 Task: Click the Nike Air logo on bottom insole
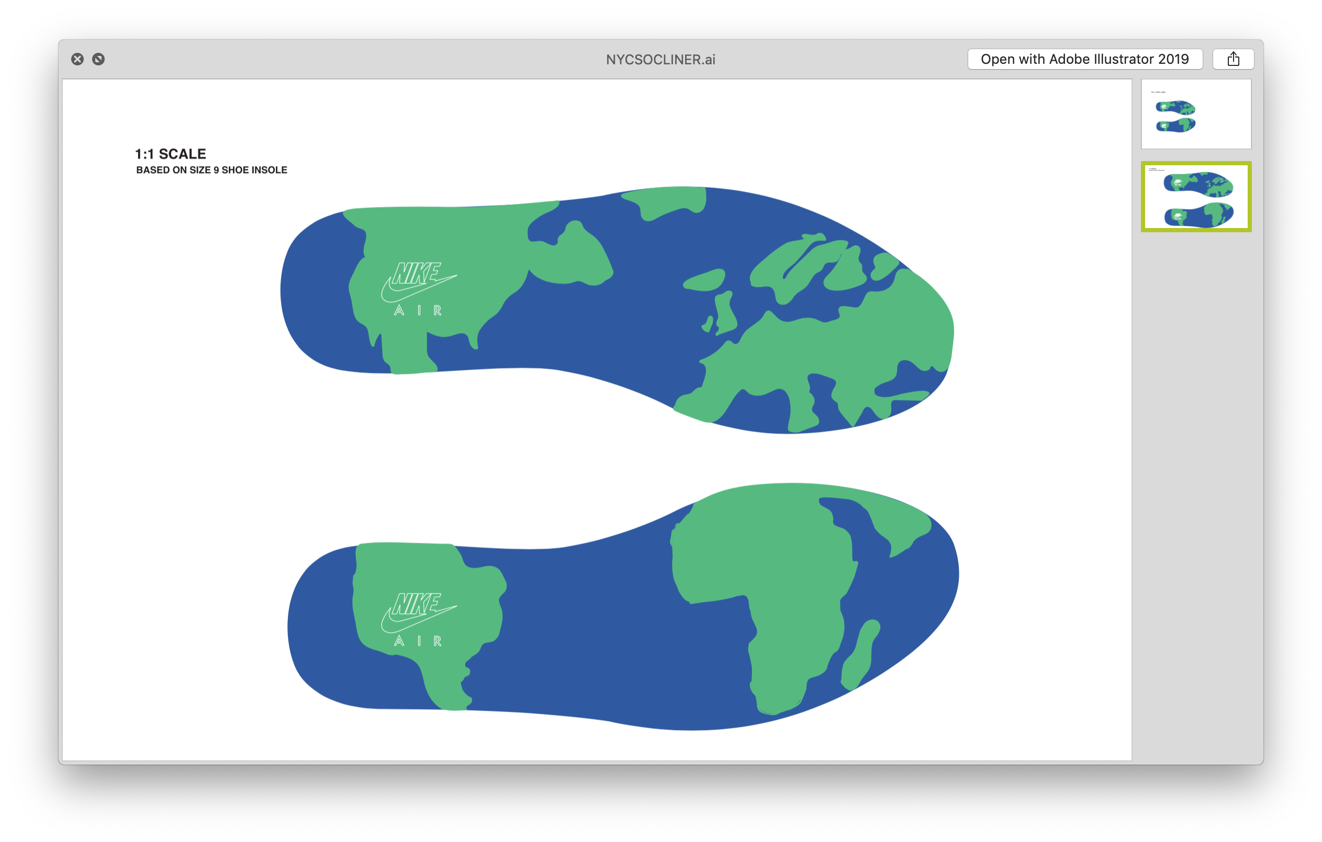pos(419,619)
